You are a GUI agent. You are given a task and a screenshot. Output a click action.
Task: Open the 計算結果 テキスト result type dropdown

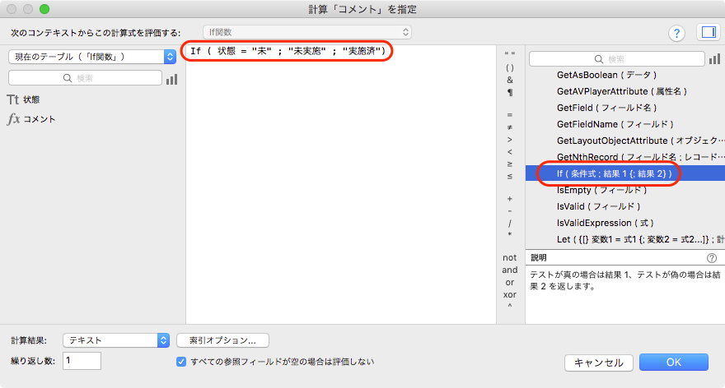pyautogui.click(x=116, y=340)
